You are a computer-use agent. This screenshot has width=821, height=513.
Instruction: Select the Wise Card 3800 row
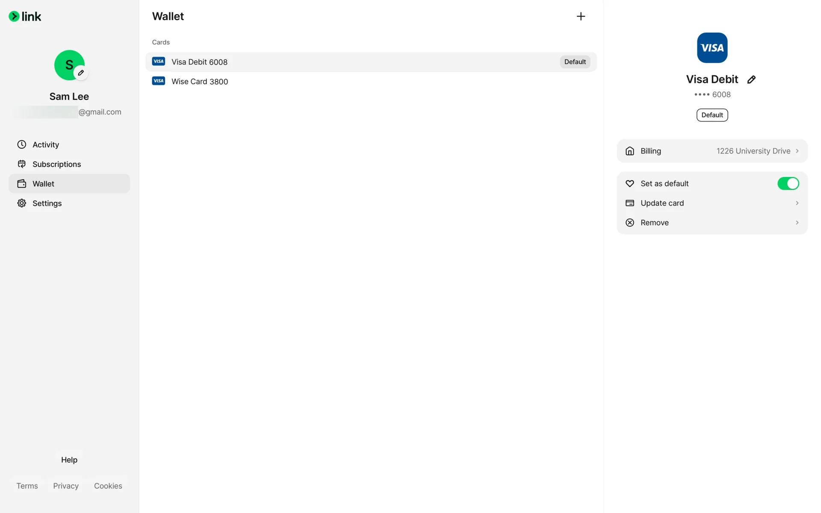371,81
